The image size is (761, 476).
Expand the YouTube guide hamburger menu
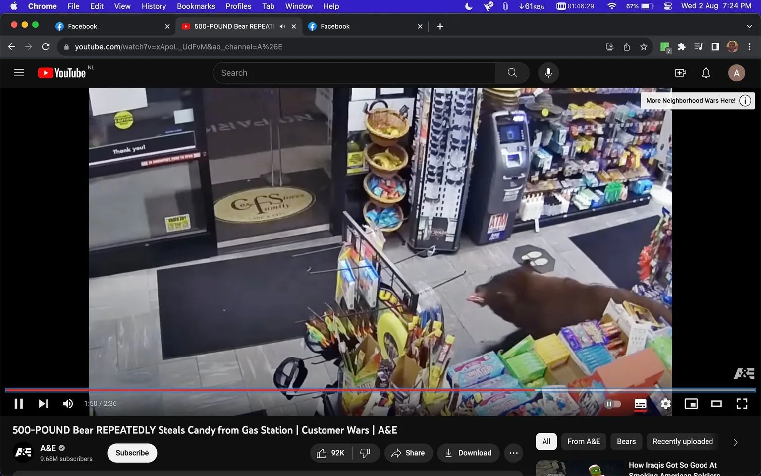pyautogui.click(x=19, y=73)
